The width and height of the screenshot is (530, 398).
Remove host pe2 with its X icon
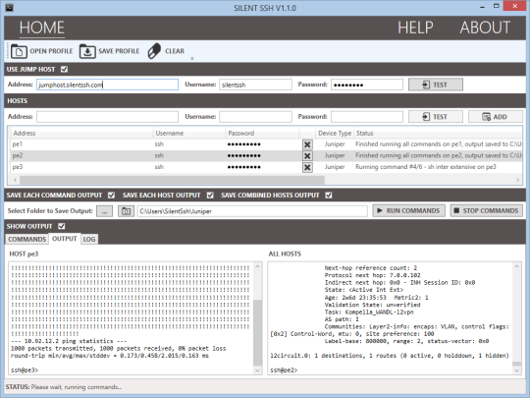coord(307,155)
